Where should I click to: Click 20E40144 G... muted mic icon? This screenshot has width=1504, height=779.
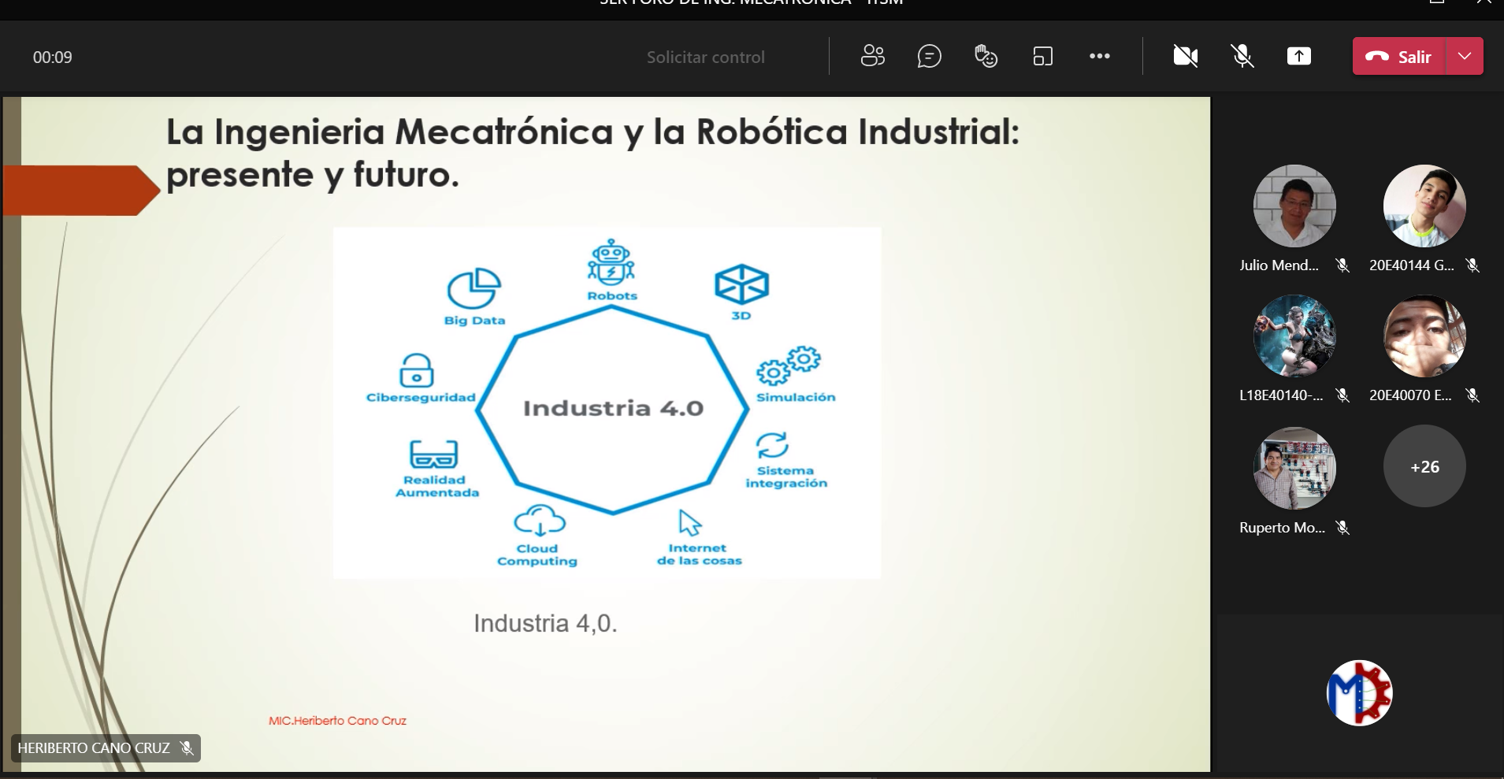[1472, 265]
